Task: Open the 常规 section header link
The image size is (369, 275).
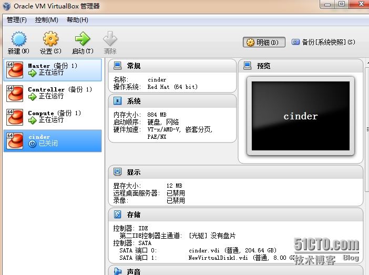Action: (134, 66)
